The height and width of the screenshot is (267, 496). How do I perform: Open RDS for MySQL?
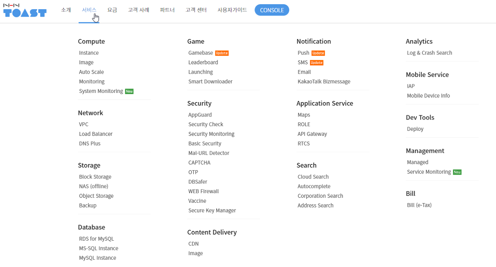click(x=96, y=239)
